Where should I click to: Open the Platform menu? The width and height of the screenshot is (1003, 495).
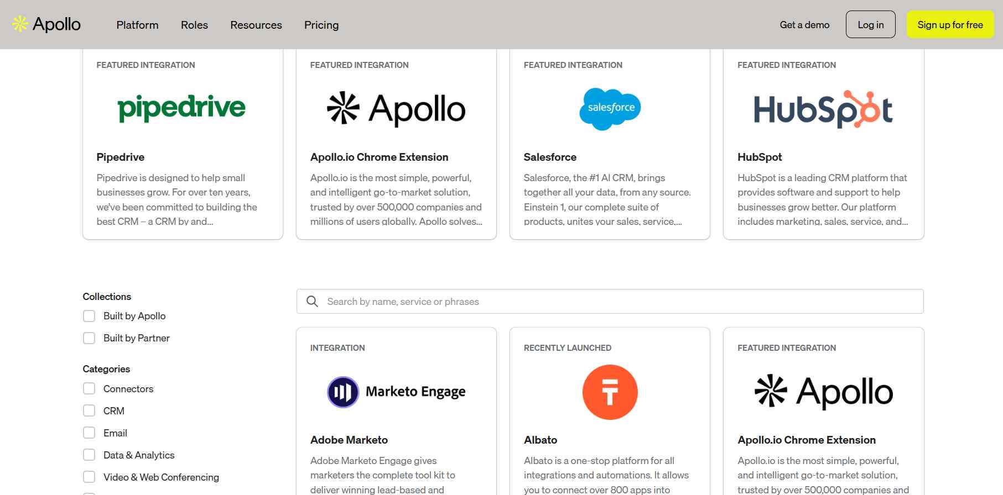coord(137,25)
